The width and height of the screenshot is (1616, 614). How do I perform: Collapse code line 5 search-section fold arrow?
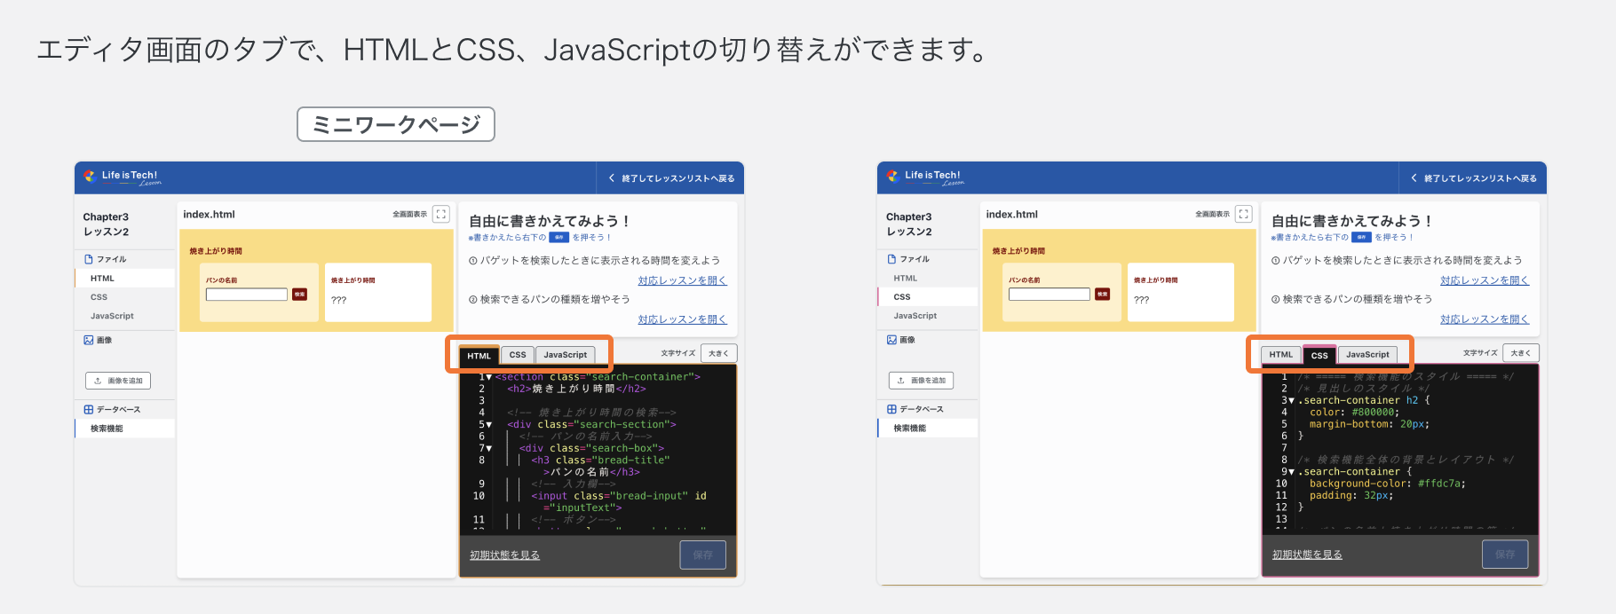coord(488,424)
